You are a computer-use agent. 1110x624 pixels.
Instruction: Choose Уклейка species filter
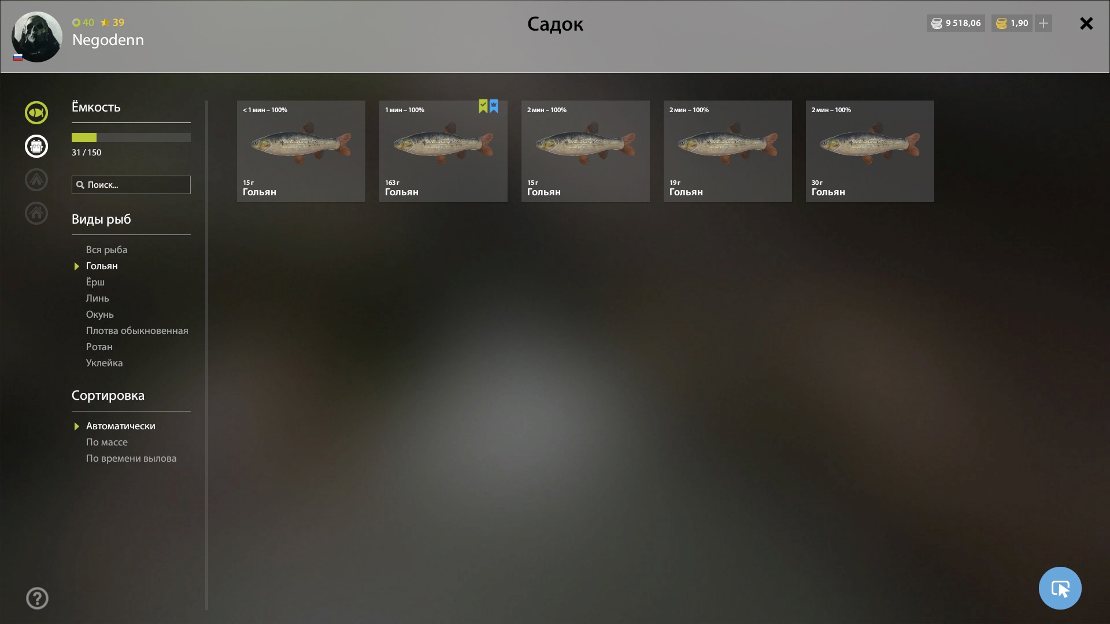(104, 363)
